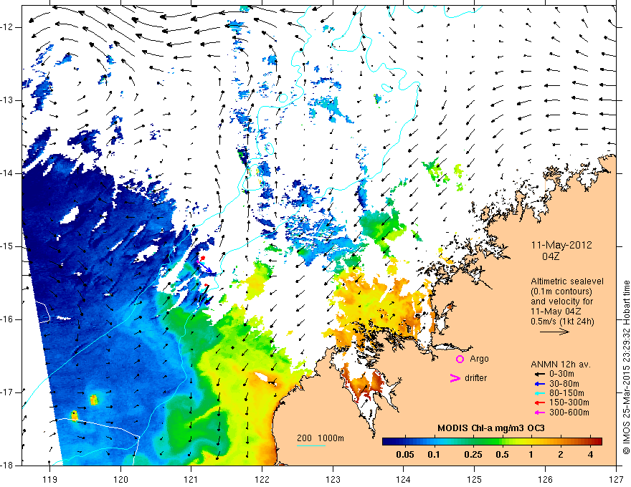Click the colour bar tick label 0.25

click(x=473, y=455)
